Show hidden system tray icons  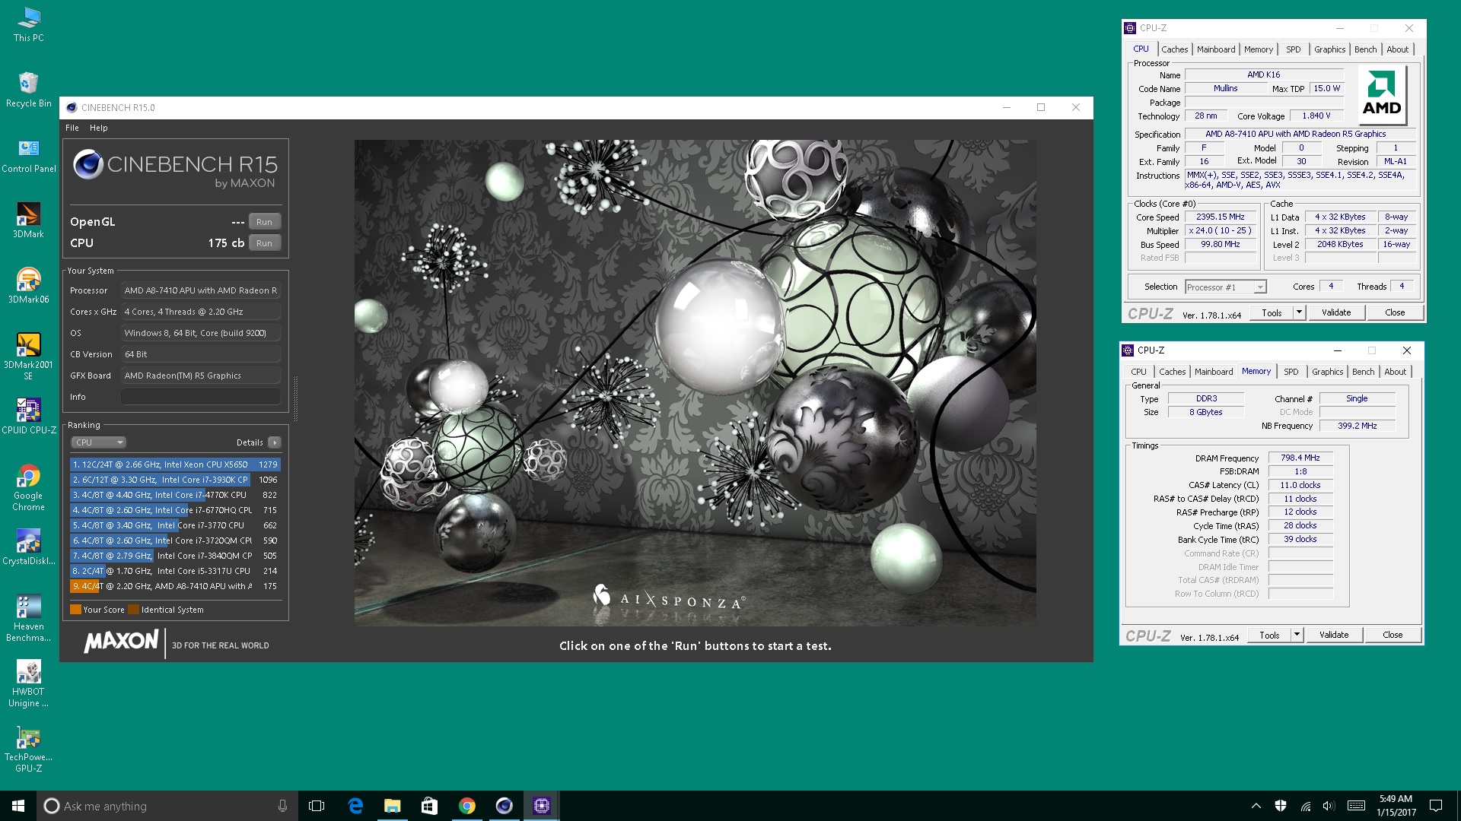[1256, 806]
